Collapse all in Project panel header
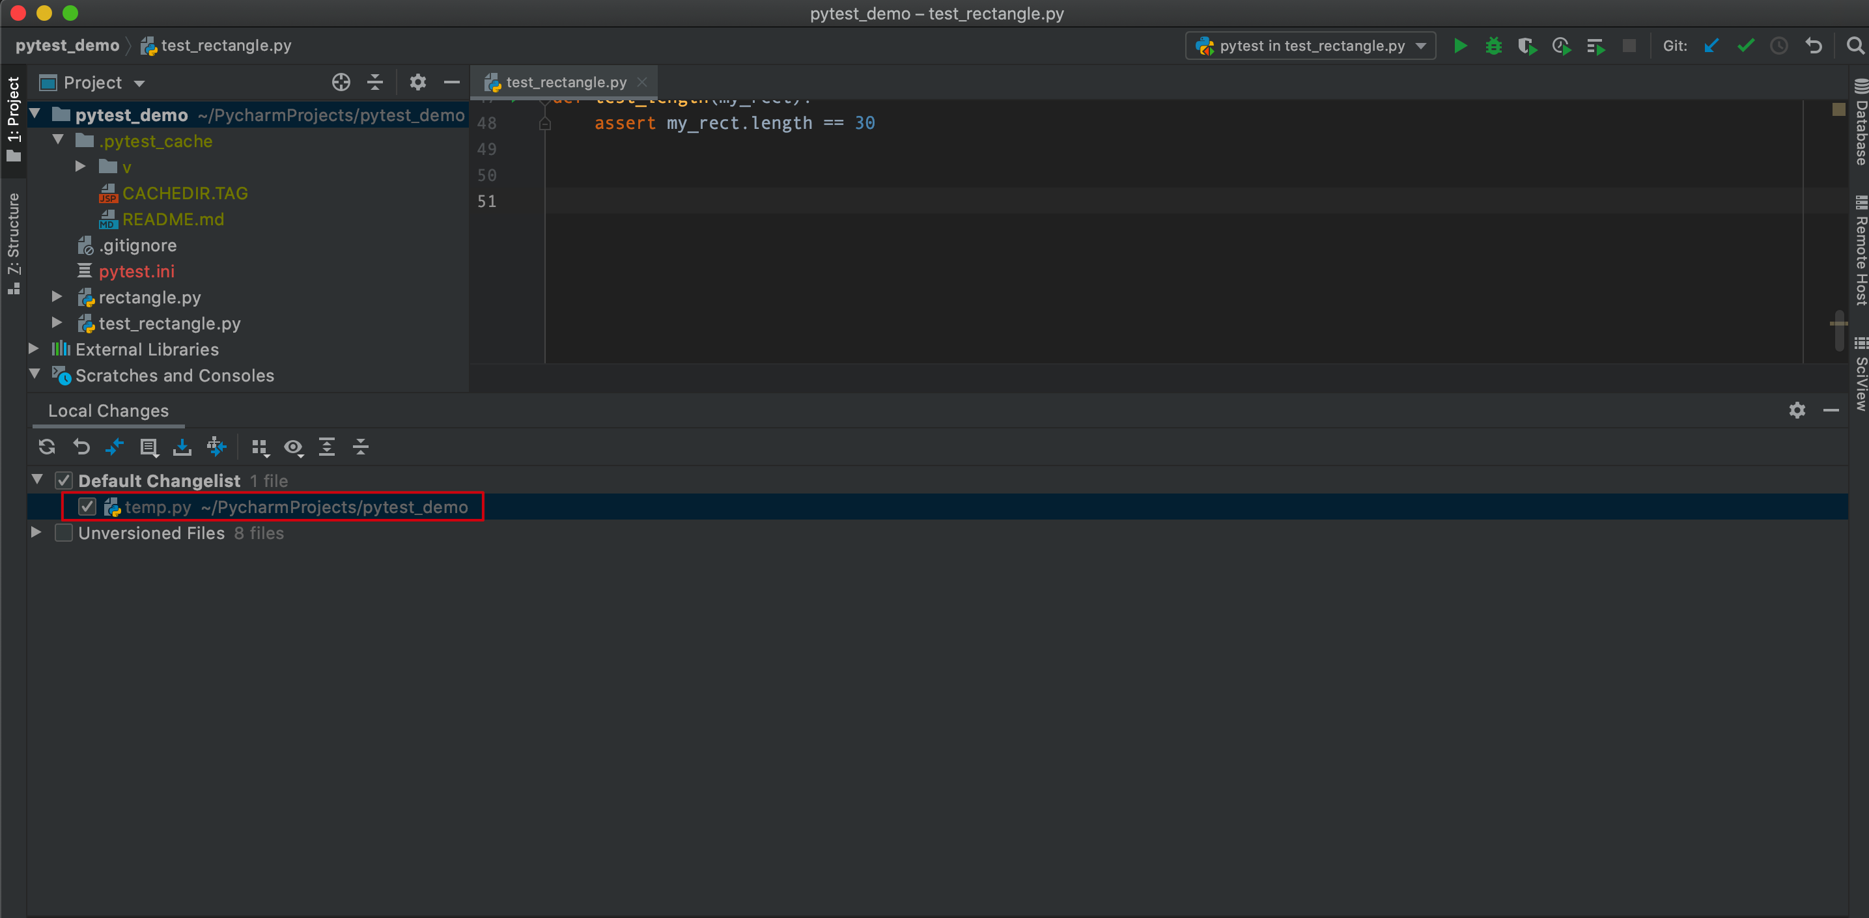 [375, 83]
